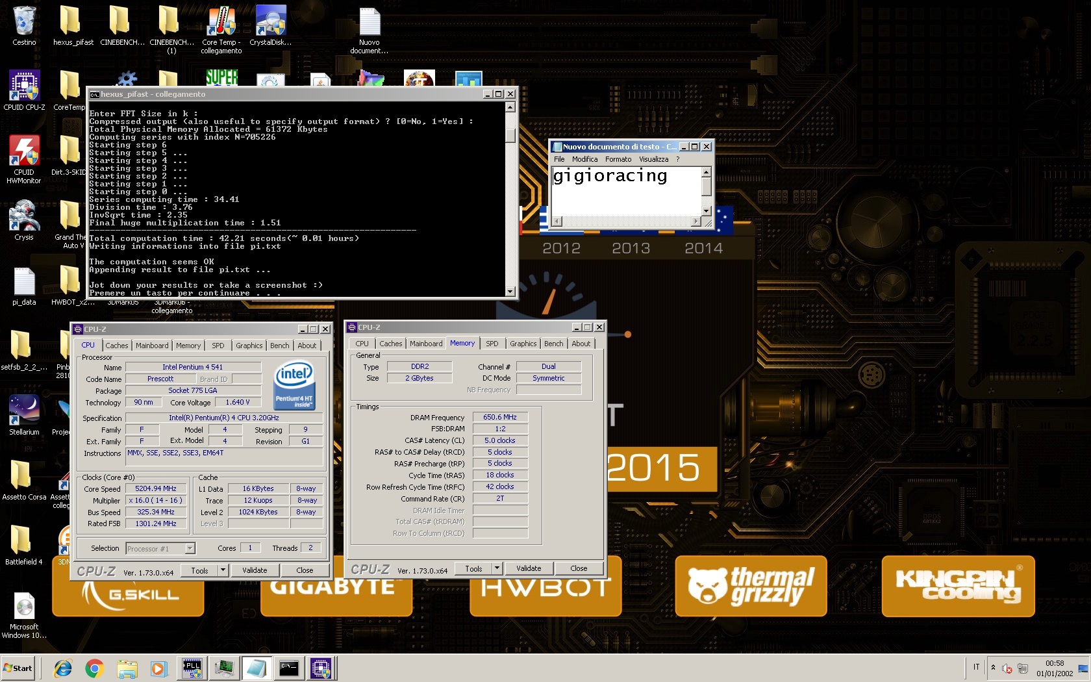Screen dimensions: 1091x682
Task: Open the Crysis game shortcut
Action: pyautogui.click(x=24, y=221)
